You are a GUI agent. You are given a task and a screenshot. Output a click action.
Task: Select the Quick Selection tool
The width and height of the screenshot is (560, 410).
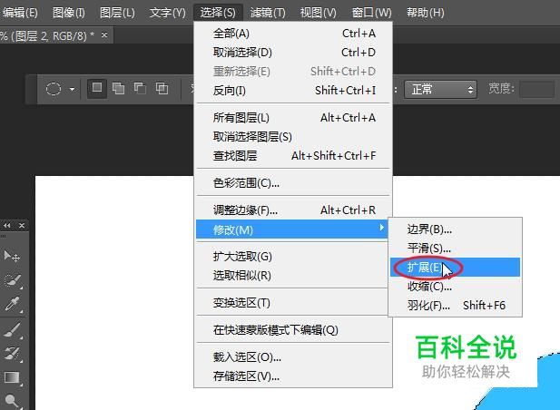(12, 280)
